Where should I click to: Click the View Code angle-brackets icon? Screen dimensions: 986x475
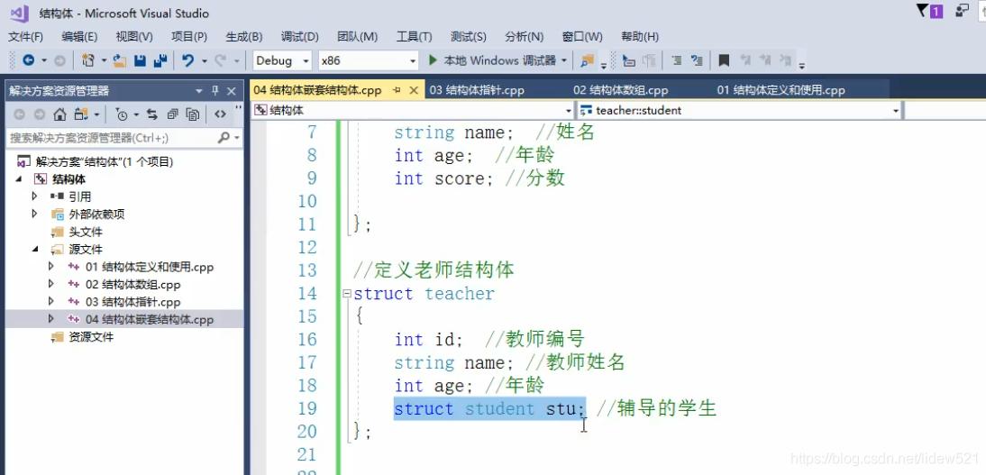point(219,114)
